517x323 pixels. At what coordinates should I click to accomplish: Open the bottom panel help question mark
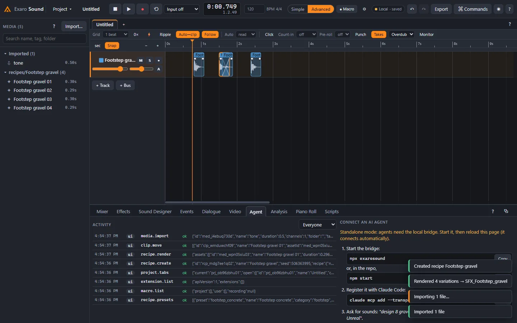point(493,211)
